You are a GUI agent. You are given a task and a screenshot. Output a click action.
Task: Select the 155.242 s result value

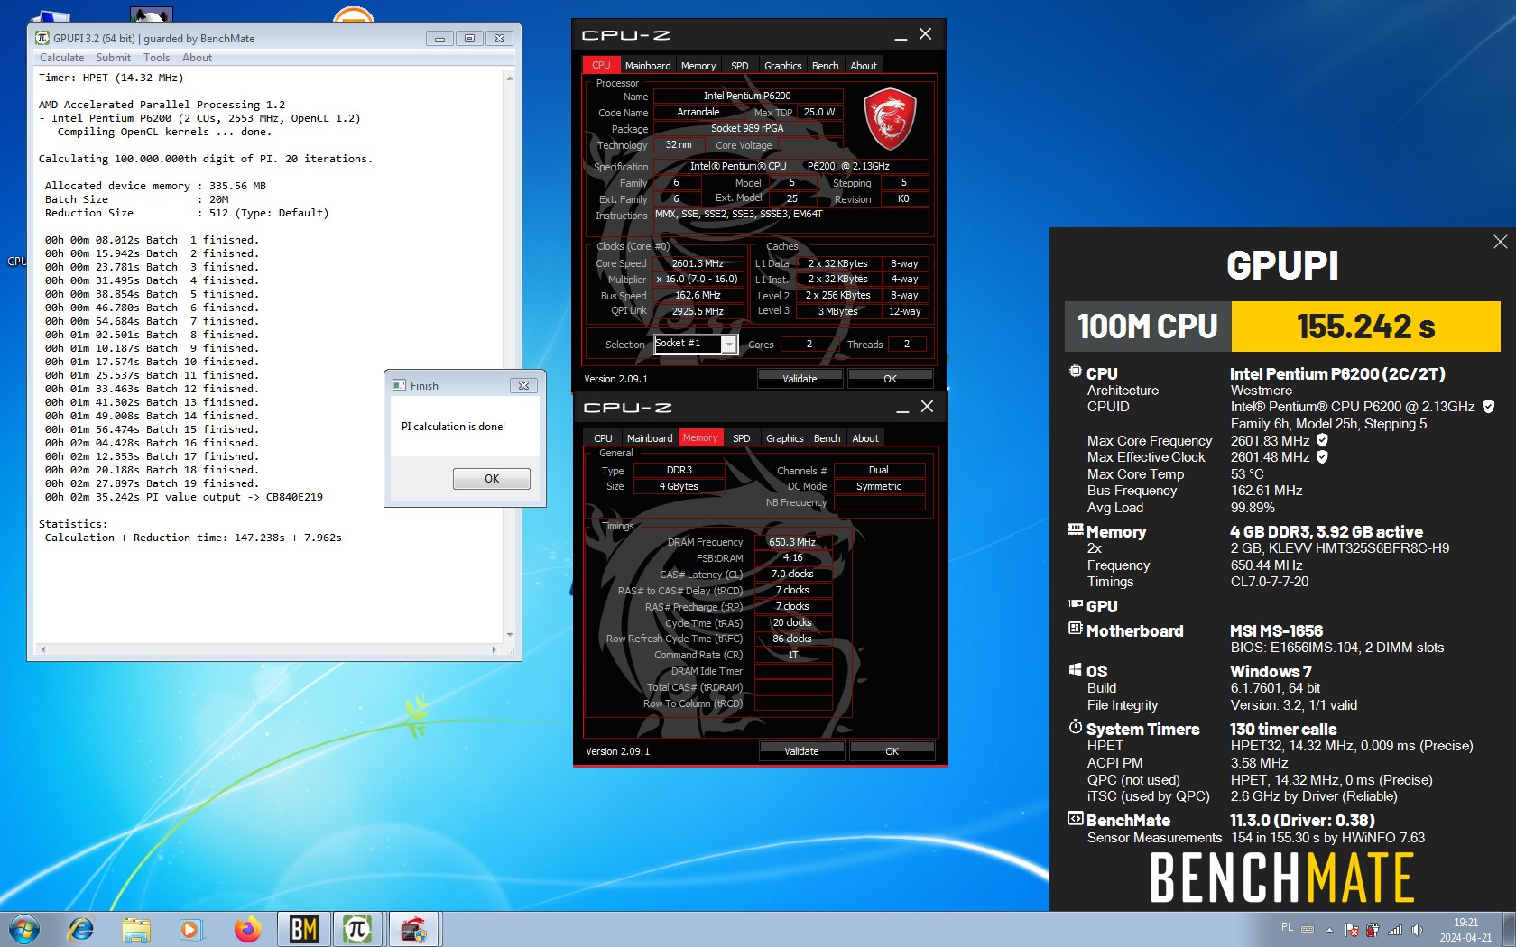pos(1365,326)
